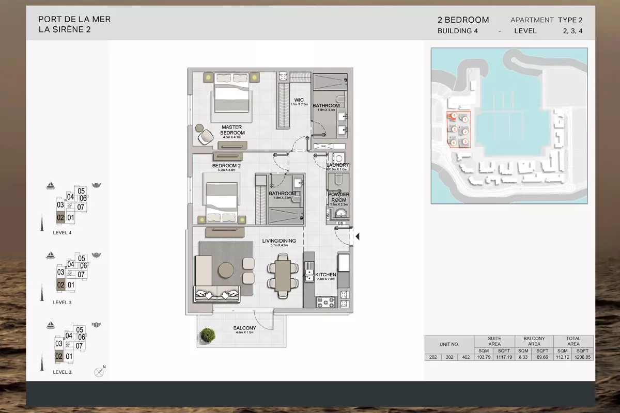Select building marker 4 on site map
The height and width of the screenshot is (413, 620).
[x=453, y=116]
